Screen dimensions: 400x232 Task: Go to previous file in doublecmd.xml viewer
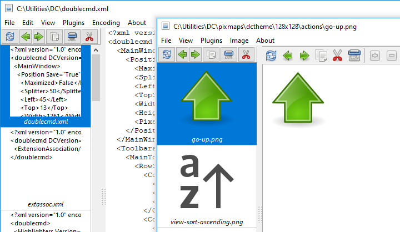click(25, 37)
